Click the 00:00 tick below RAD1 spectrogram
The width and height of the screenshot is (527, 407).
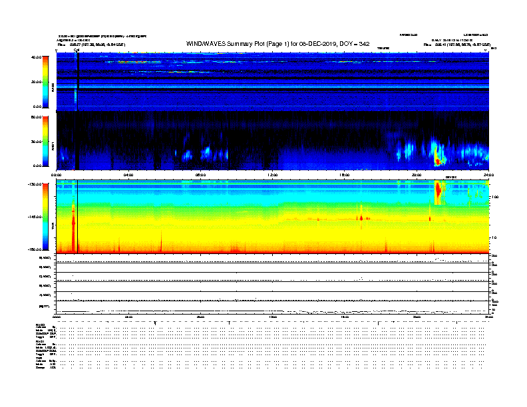pos(56,175)
